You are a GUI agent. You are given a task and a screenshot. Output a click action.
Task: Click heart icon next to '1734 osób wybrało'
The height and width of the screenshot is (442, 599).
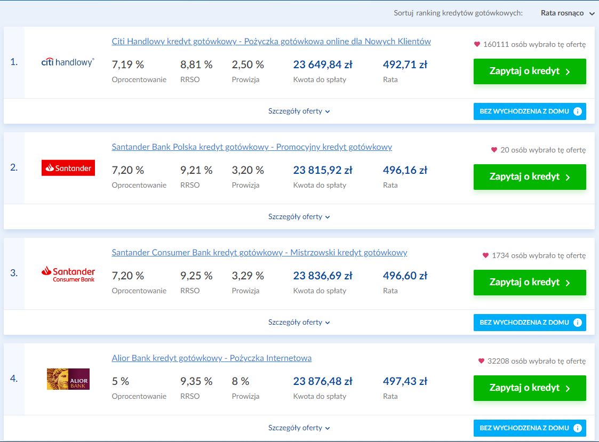point(485,255)
